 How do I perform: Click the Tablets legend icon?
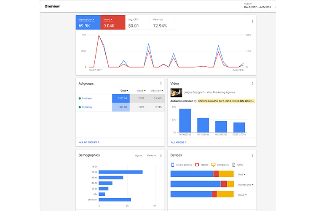click(197, 165)
